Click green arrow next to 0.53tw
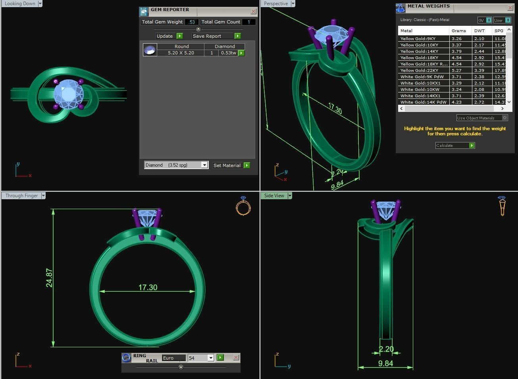The image size is (518, 379). (x=241, y=53)
